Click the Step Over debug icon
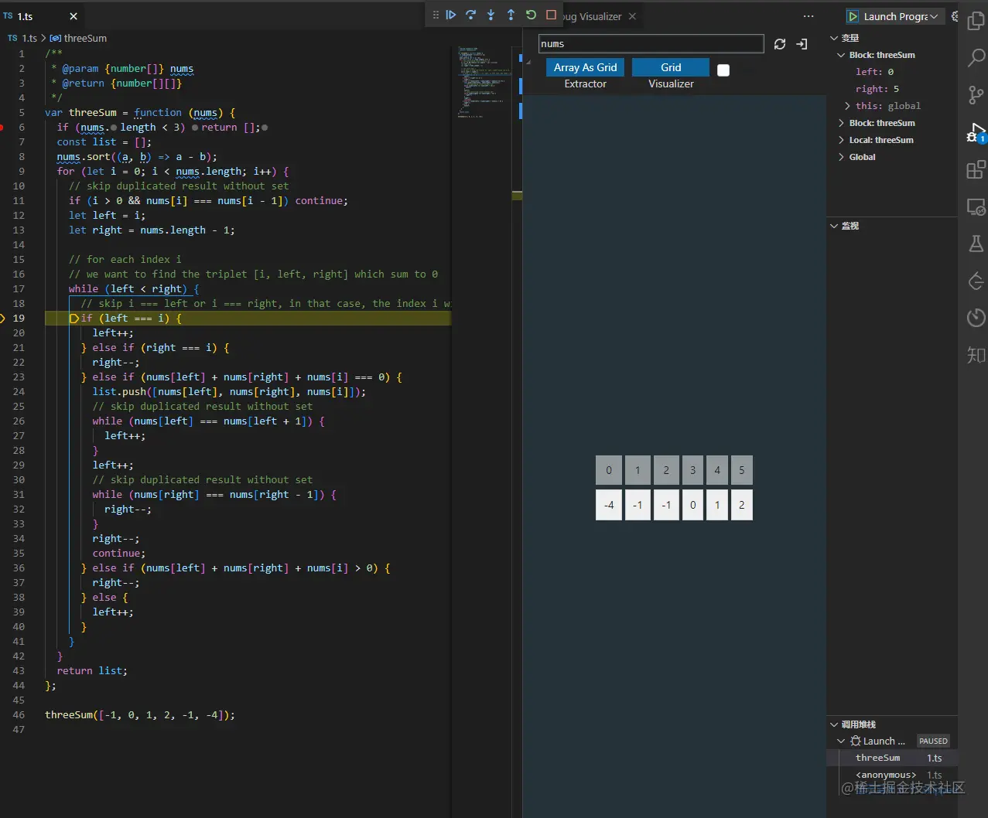 [x=470, y=15]
